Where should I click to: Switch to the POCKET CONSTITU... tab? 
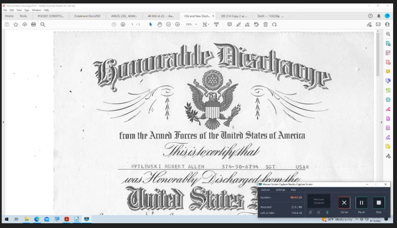coord(51,16)
